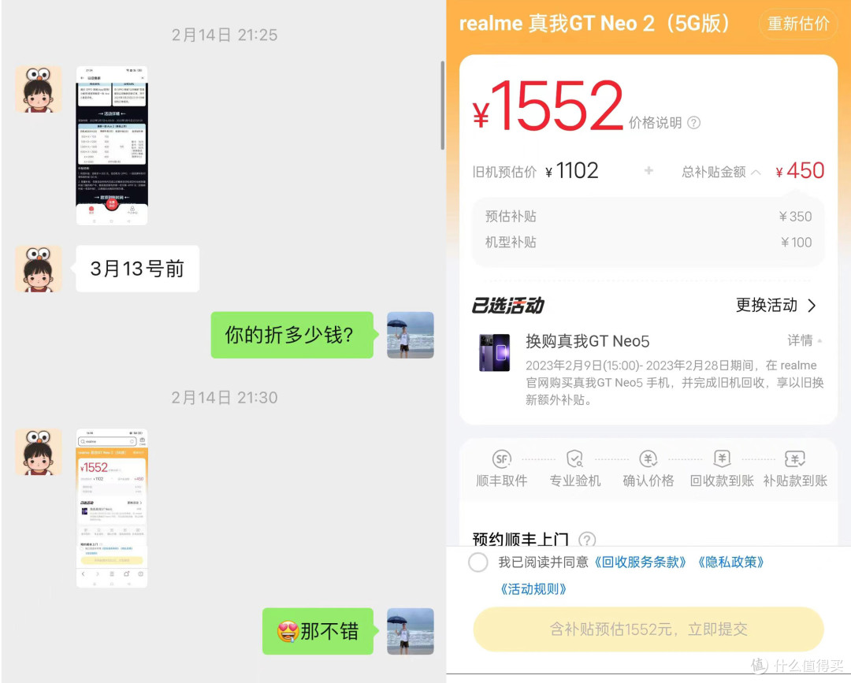This screenshot has width=851, height=683.
Task: Collapse the 总补贴金额 breakdown arrow
Action: 756,173
